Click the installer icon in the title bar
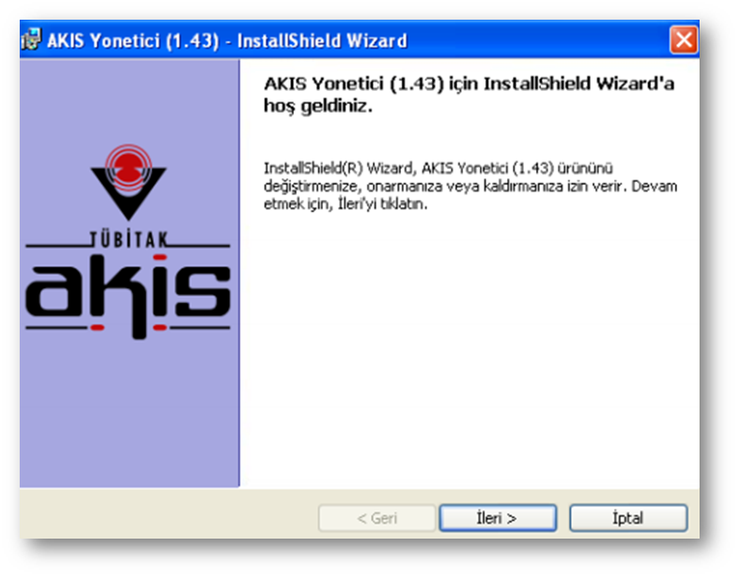The width and height of the screenshot is (739, 578). coord(31,39)
